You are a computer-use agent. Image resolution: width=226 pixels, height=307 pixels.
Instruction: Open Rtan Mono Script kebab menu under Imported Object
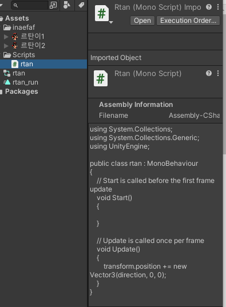point(218,73)
